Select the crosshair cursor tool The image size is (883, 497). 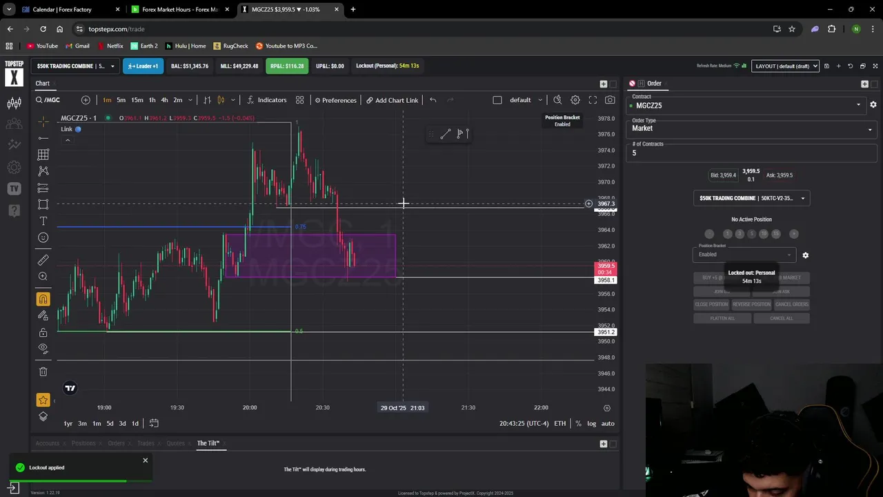[x=43, y=121]
